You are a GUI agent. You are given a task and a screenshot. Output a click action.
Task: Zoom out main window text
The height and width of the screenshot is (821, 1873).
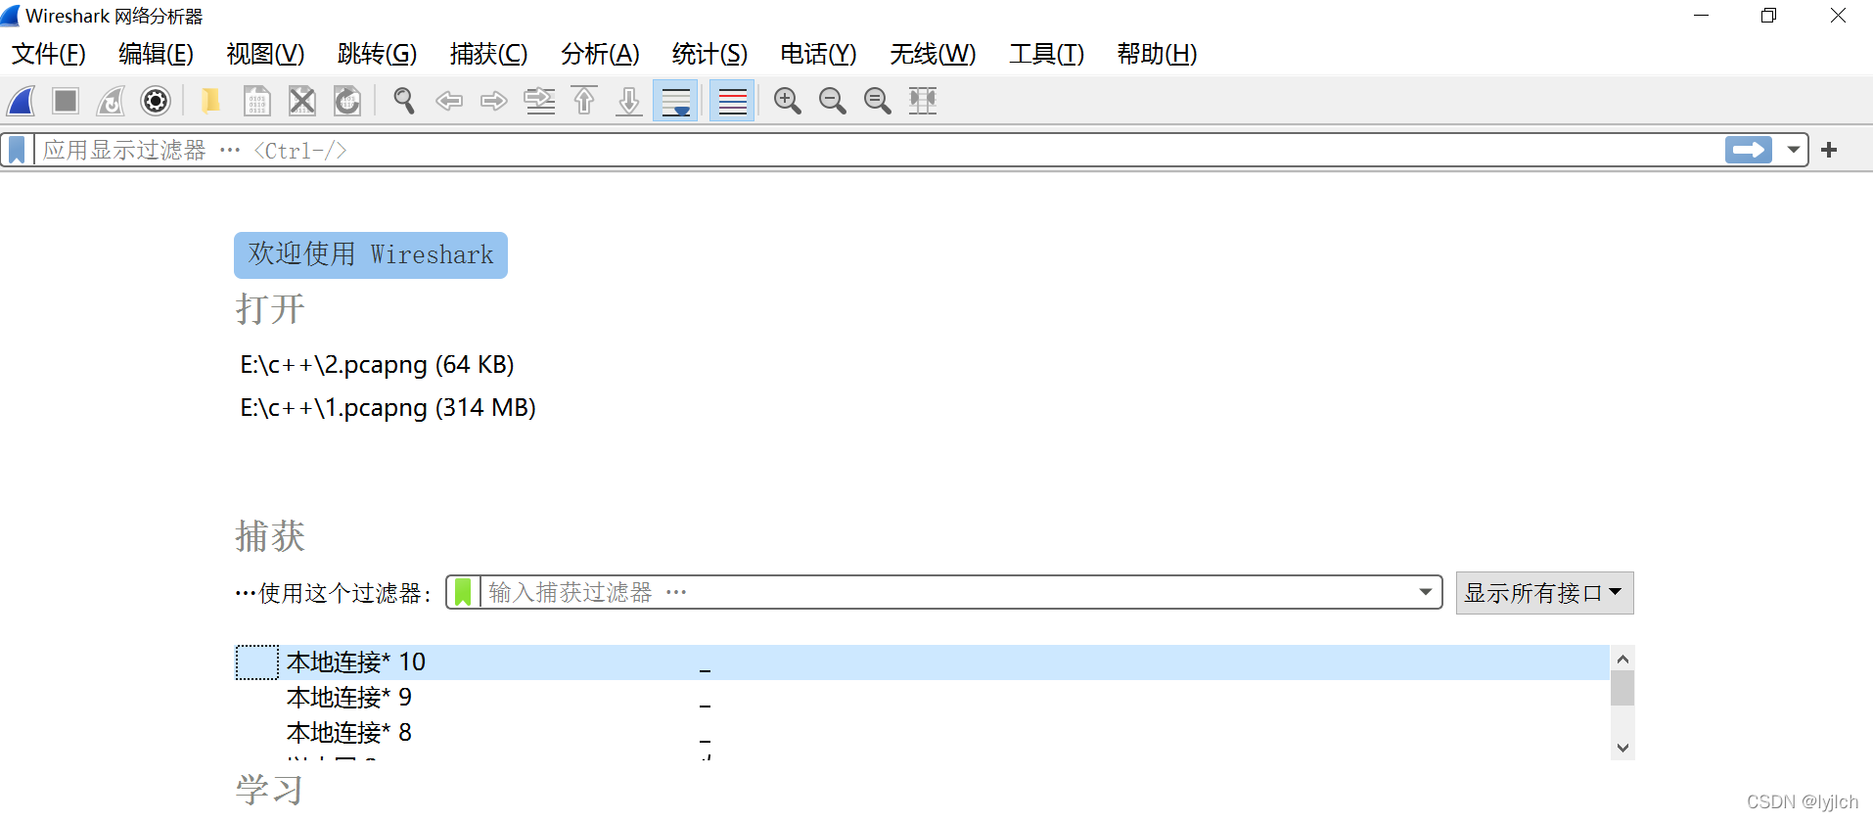coord(833,101)
